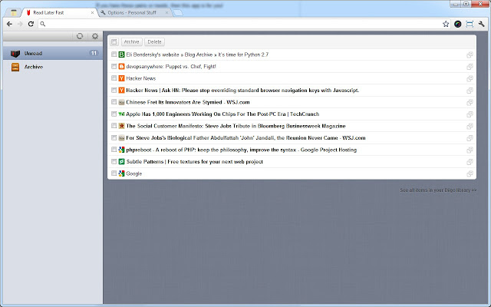Open Puppet vs. Chef, Fight! article

(171, 67)
